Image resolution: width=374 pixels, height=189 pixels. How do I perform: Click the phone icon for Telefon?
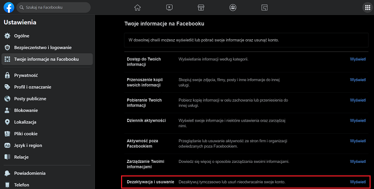point(7,185)
